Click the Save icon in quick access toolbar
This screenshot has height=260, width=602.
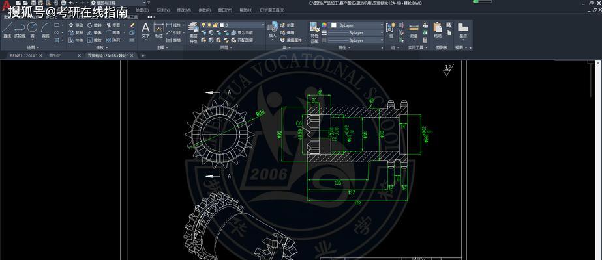pos(33,3)
